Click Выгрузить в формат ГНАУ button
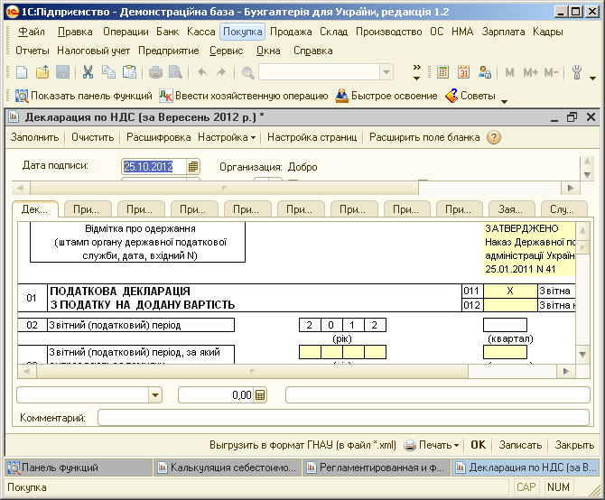The image size is (605, 500). tap(302, 445)
